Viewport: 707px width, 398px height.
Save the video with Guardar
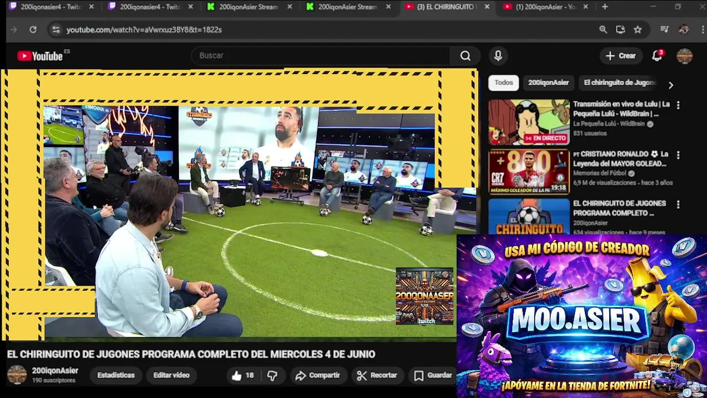[433, 375]
